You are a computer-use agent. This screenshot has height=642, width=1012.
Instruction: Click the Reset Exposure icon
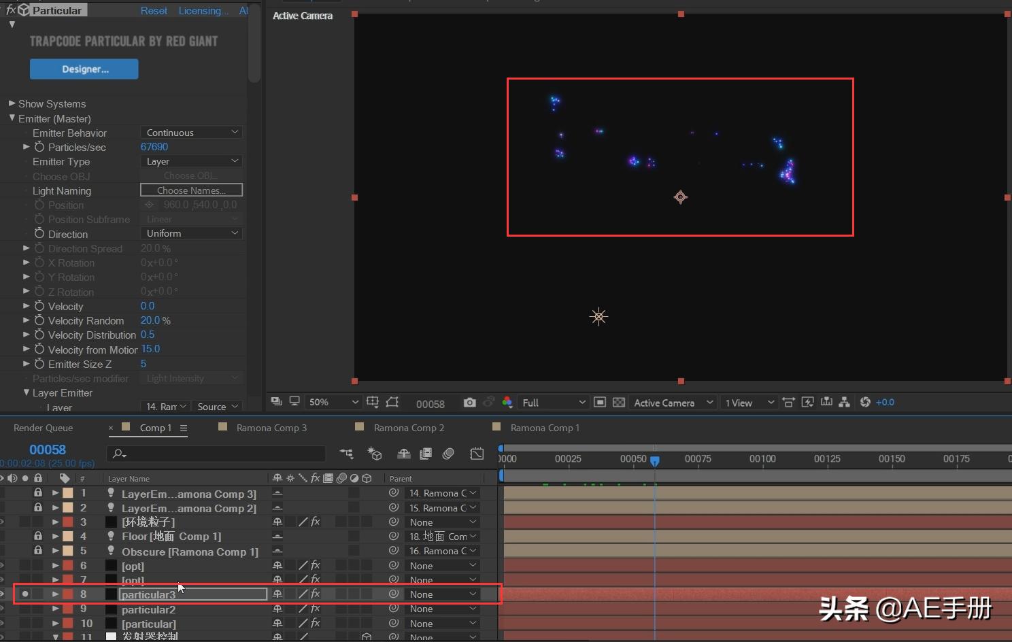click(865, 403)
